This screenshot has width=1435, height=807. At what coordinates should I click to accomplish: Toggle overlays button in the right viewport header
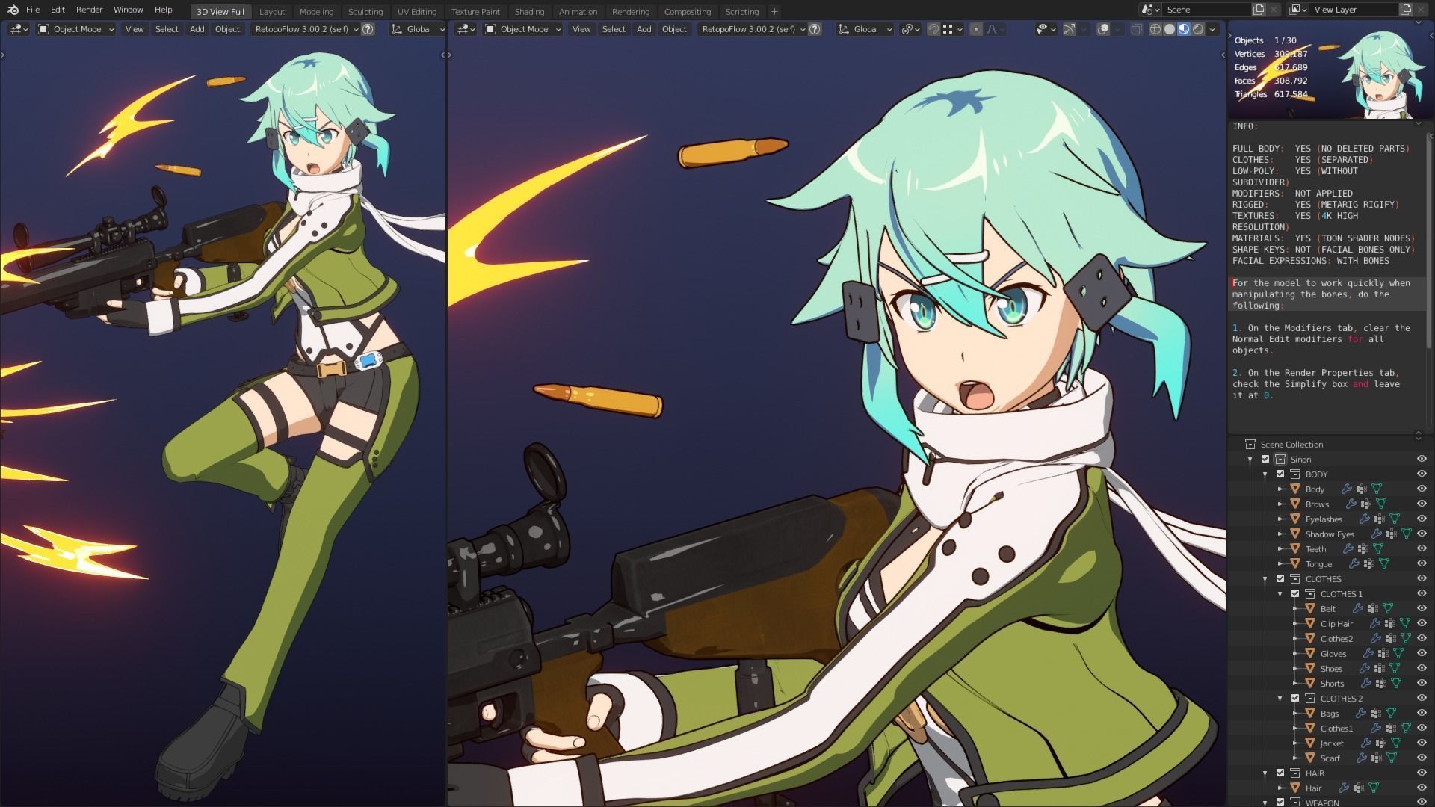click(1103, 29)
